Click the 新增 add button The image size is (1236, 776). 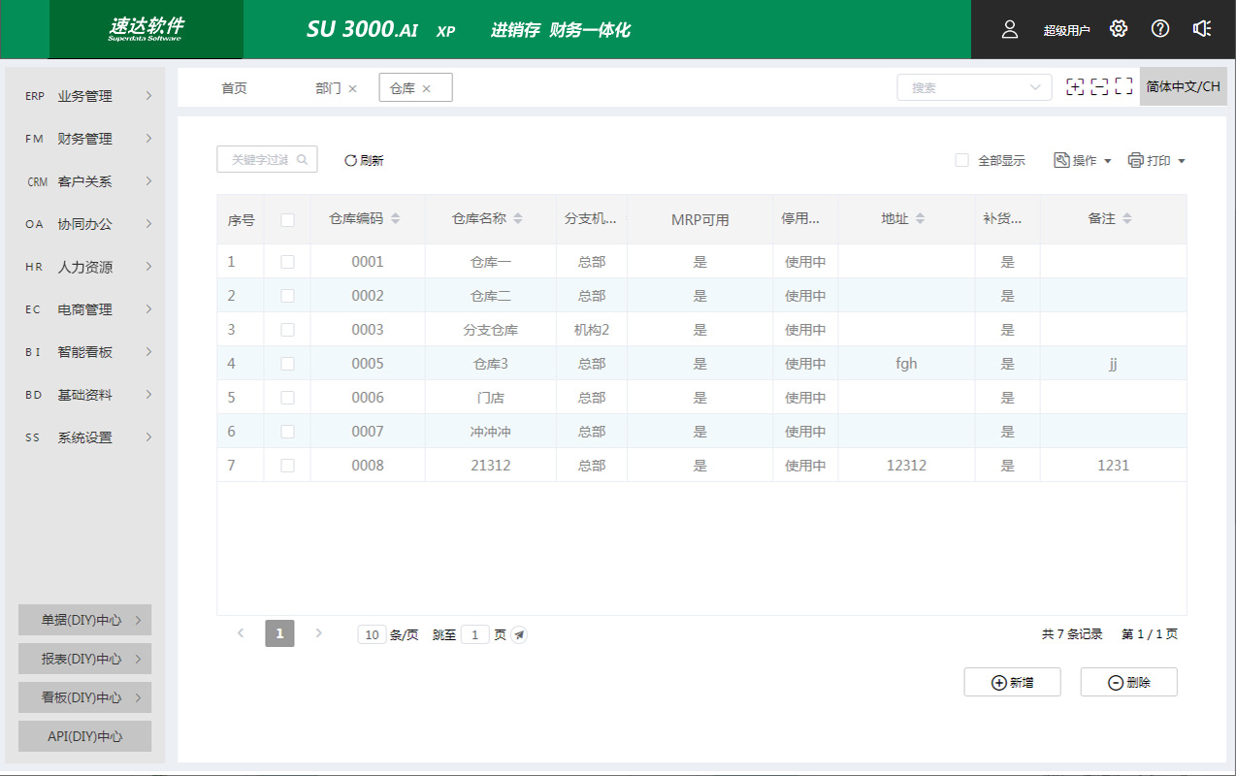pyautogui.click(x=1012, y=683)
